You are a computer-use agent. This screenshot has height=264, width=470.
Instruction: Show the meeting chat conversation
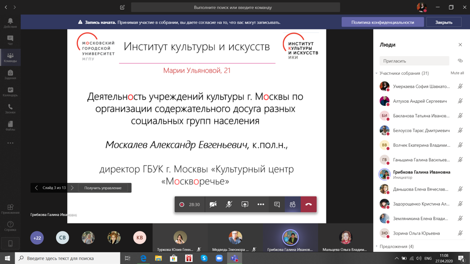click(x=277, y=205)
